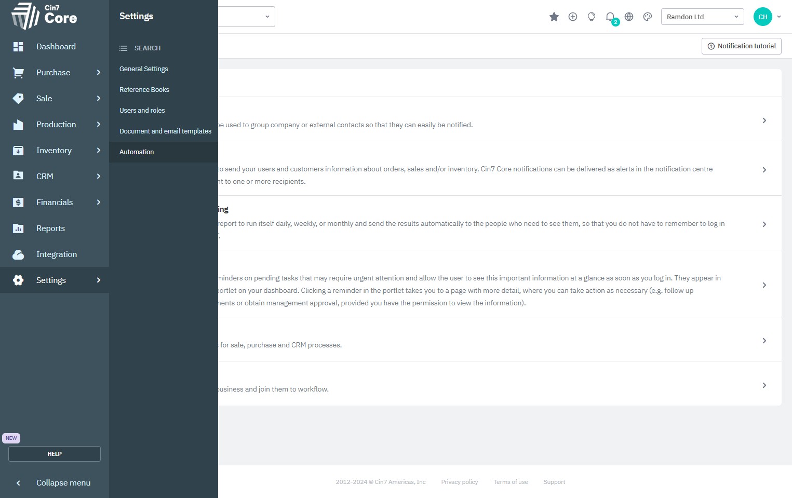Click the globe language icon
The image size is (792, 498).
629,17
